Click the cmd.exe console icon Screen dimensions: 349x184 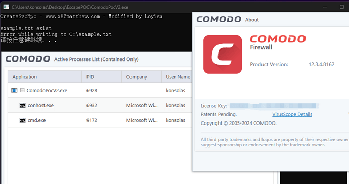pos(22,120)
